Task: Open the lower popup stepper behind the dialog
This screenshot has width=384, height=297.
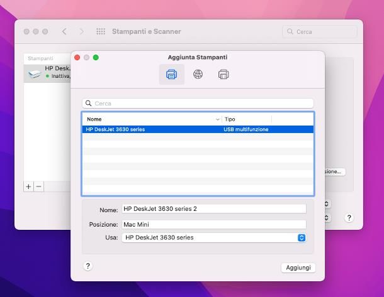Action: (327, 218)
